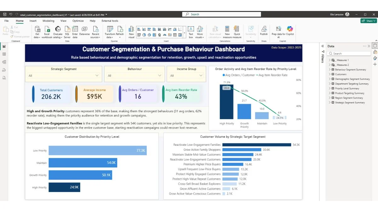Create a New measure
Viewport: 378px width, 212px height.
tap(227, 32)
